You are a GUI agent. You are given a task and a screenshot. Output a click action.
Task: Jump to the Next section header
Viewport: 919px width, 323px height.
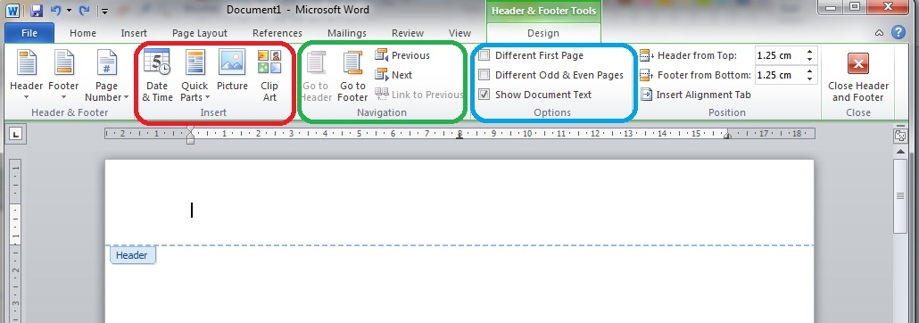393,74
